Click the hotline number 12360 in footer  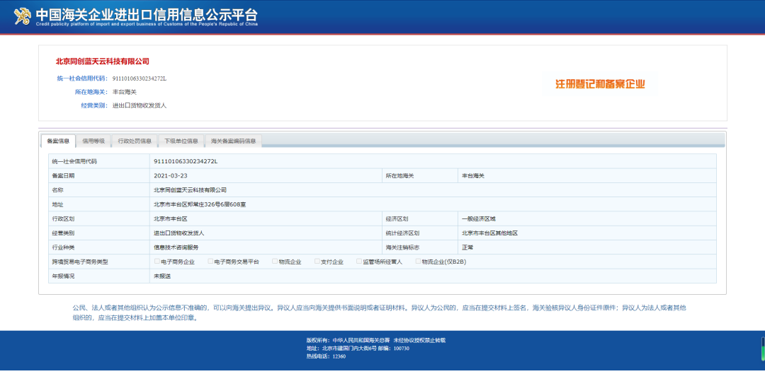339,356
